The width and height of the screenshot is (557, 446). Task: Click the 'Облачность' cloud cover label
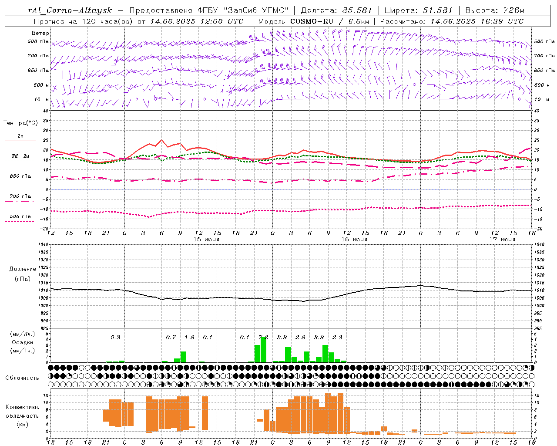coord(22,378)
